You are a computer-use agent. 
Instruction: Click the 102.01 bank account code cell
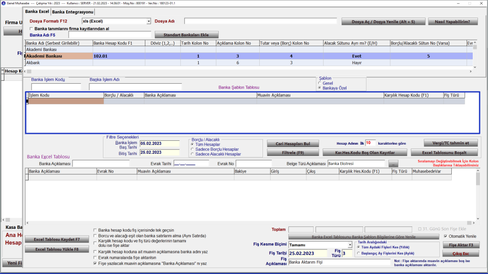[x=119, y=56]
